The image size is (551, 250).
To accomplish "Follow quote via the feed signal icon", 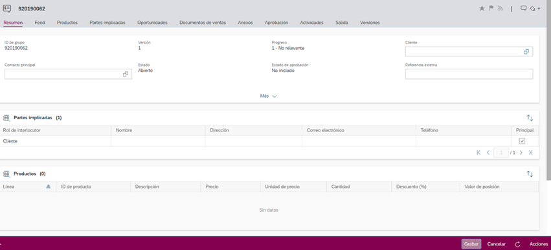I will click(500, 8).
